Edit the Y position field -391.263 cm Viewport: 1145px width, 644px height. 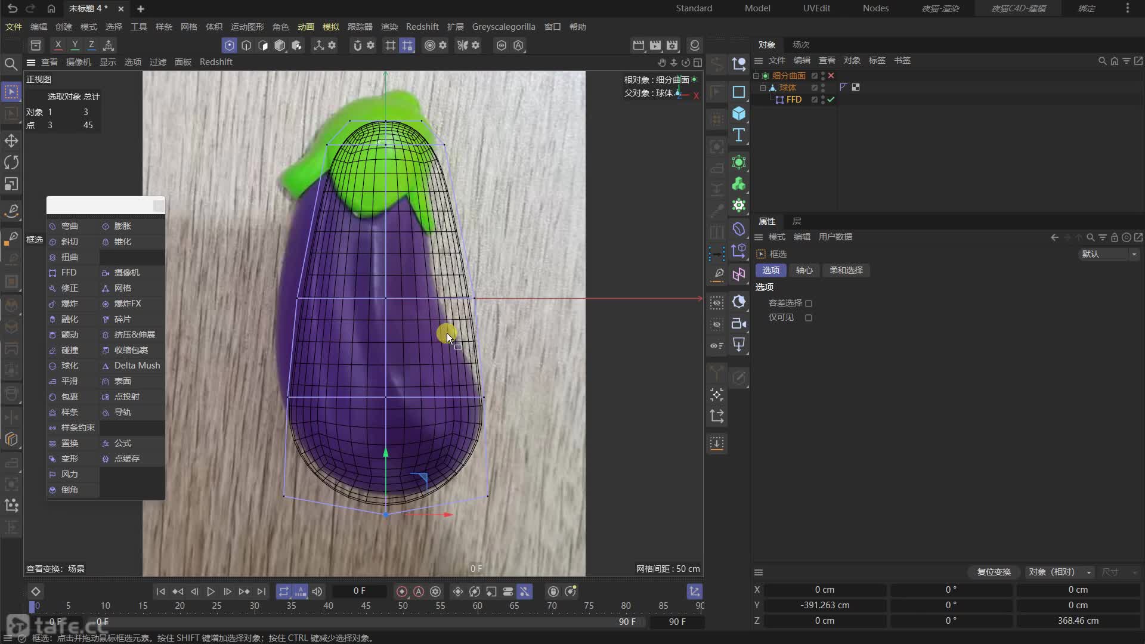click(x=825, y=605)
